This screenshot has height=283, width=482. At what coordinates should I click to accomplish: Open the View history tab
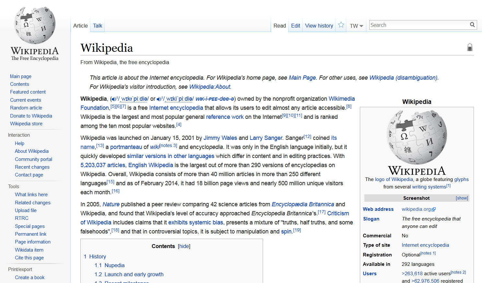(319, 26)
